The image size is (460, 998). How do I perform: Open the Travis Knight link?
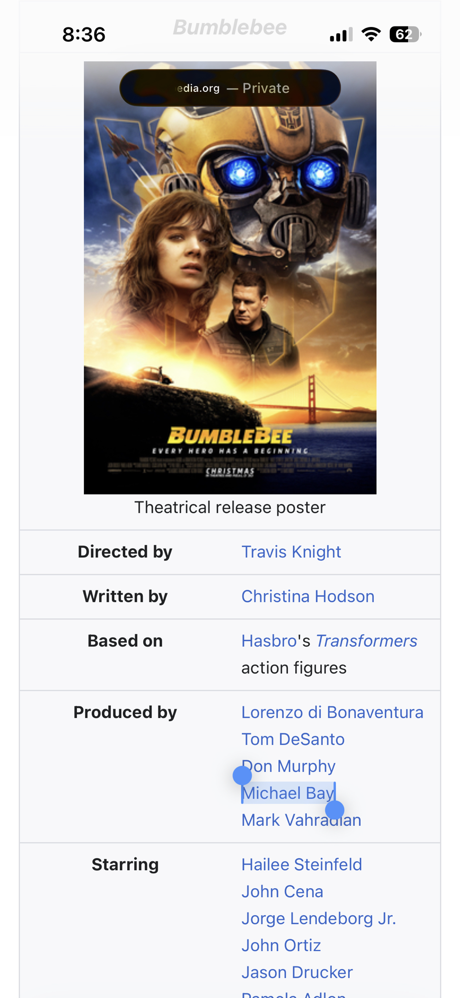[x=291, y=552]
